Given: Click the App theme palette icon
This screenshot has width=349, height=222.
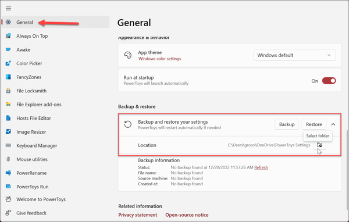Looking at the screenshot, I should (128, 55).
